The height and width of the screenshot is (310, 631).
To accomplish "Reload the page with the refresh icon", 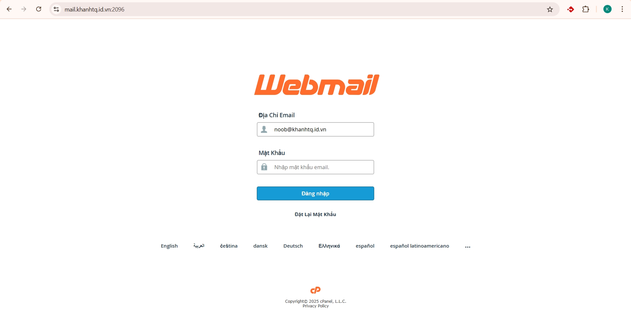I will (x=38, y=9).
